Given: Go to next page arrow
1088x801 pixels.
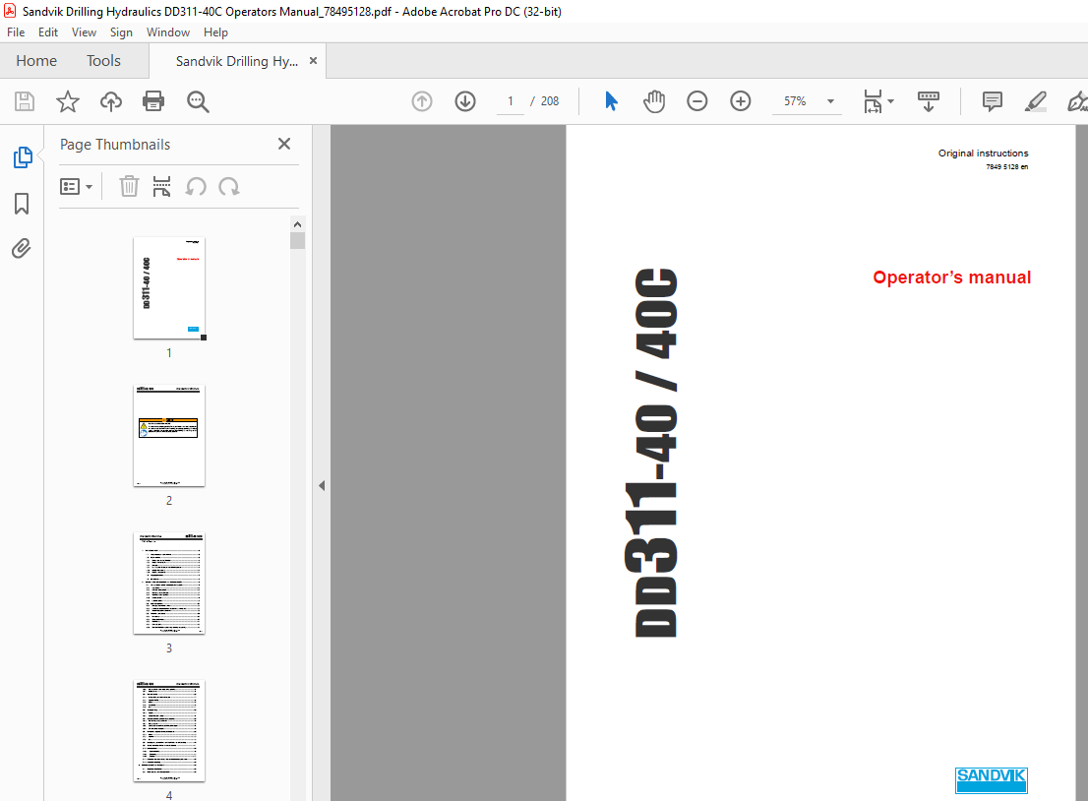Looking at the screenshot, I should pyautogui.click(x=465, y=101).
